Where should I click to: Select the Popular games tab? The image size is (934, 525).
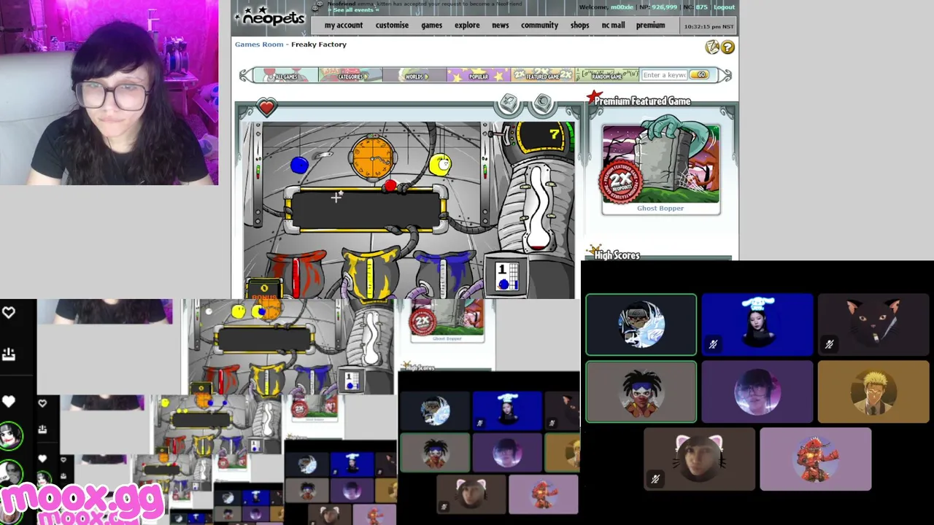coord(479,75)
